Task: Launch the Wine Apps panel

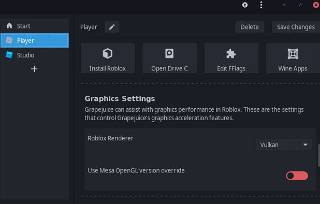Action: pyautogui.click(x=293, y=58)
